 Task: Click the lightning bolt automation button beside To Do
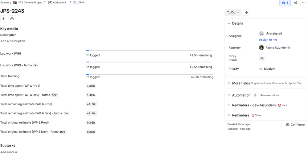click(246, 12)
